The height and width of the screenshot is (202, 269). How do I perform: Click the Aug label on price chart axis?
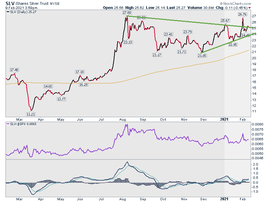122,120
